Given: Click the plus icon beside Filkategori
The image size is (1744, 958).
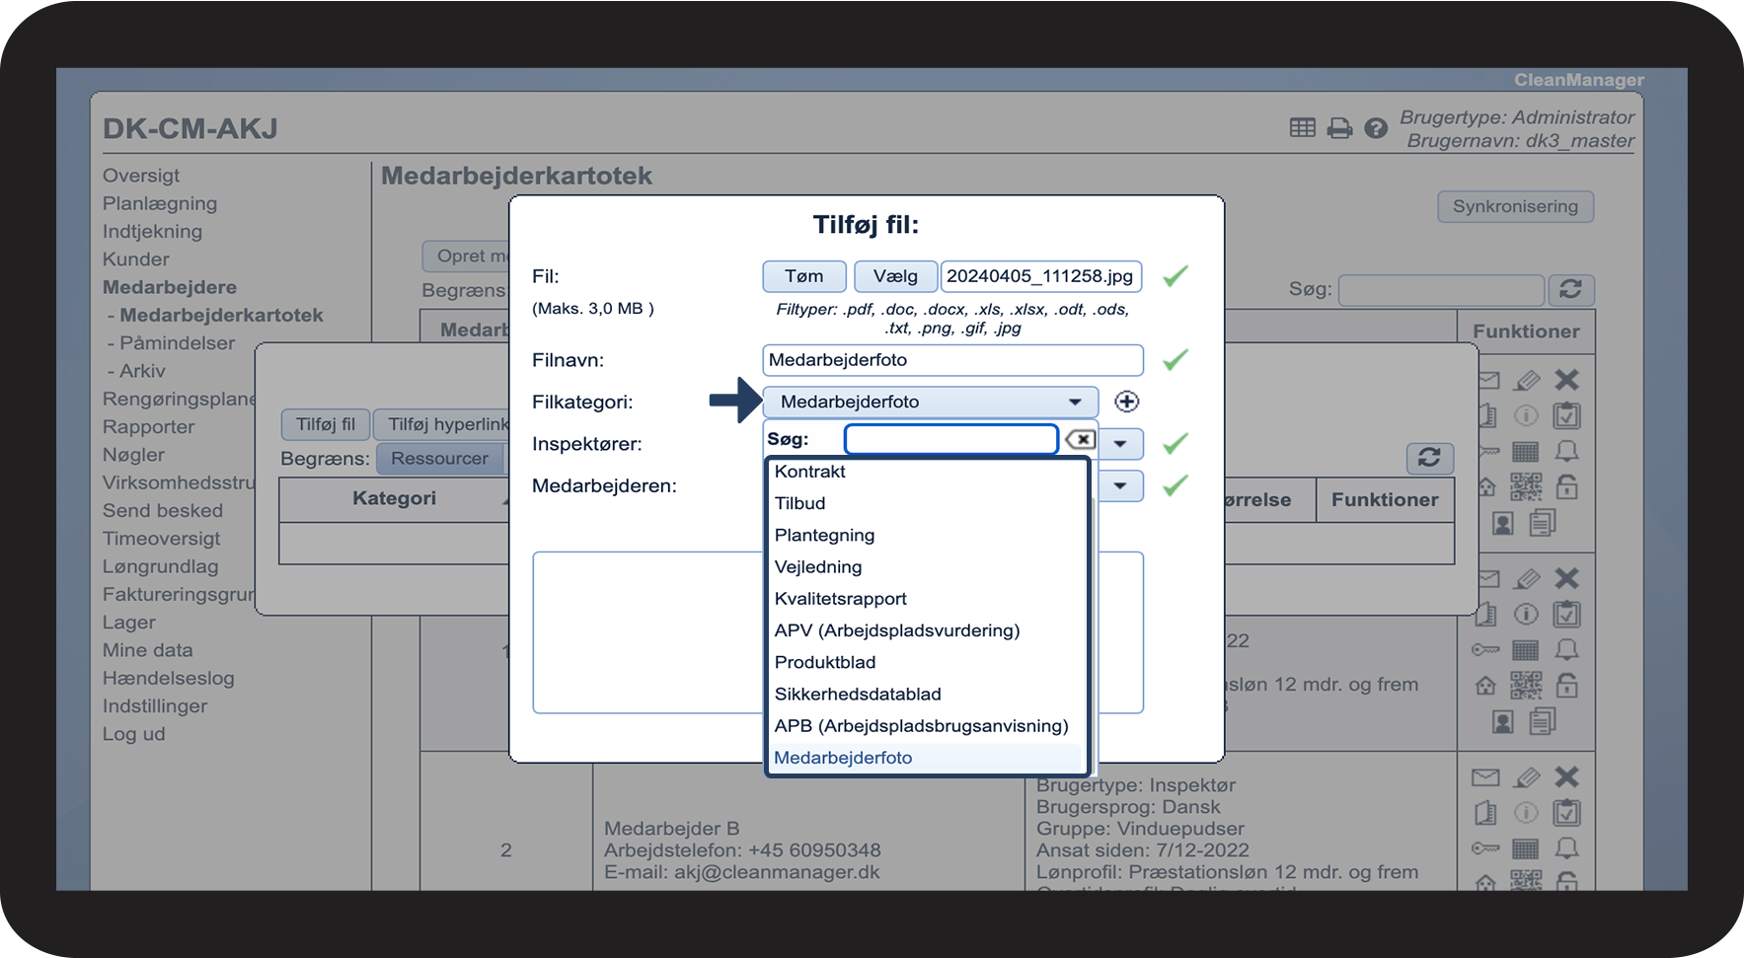Looking at the screenshot, I should (1126, 402).
